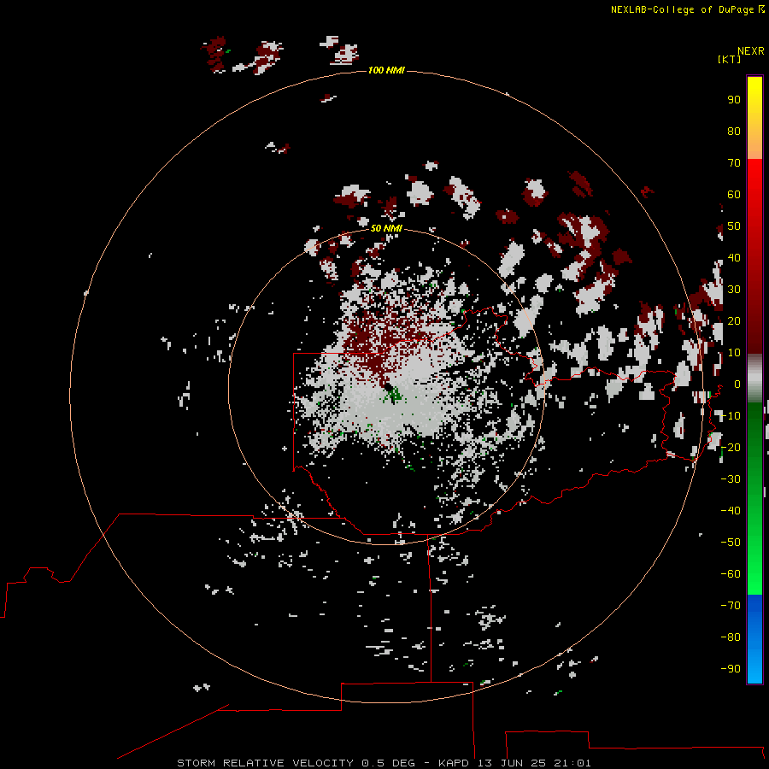Click the -90 value on velocity scale
Viewport: 769px width, 769px height.
pos(731,668)
